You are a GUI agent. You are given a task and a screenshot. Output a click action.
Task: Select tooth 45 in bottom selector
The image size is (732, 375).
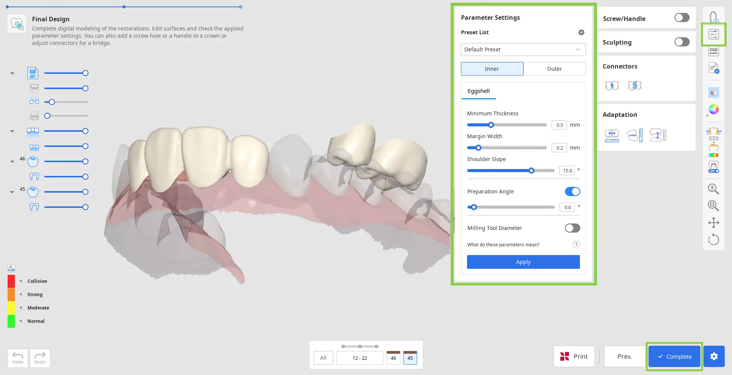pyautogui.click(x=410, y=358)
